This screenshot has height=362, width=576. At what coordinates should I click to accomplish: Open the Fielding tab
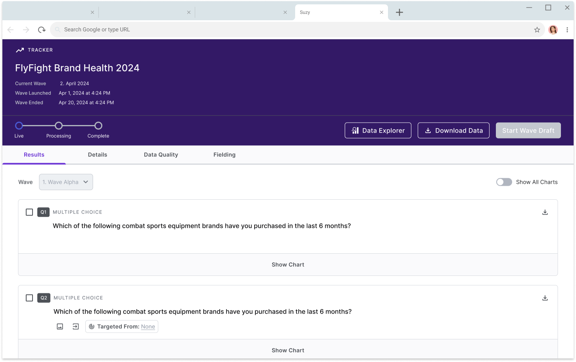[x=225, y=155]
